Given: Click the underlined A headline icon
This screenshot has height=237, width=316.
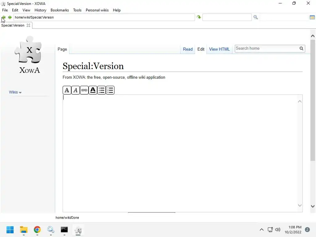Looking at the screenshot, I should (93, 90).
